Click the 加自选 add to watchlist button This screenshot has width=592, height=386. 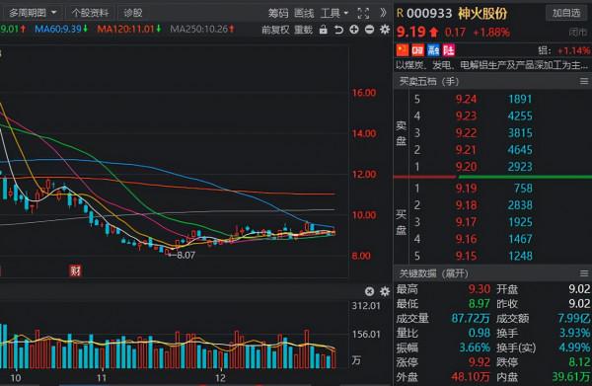(566, 13)
